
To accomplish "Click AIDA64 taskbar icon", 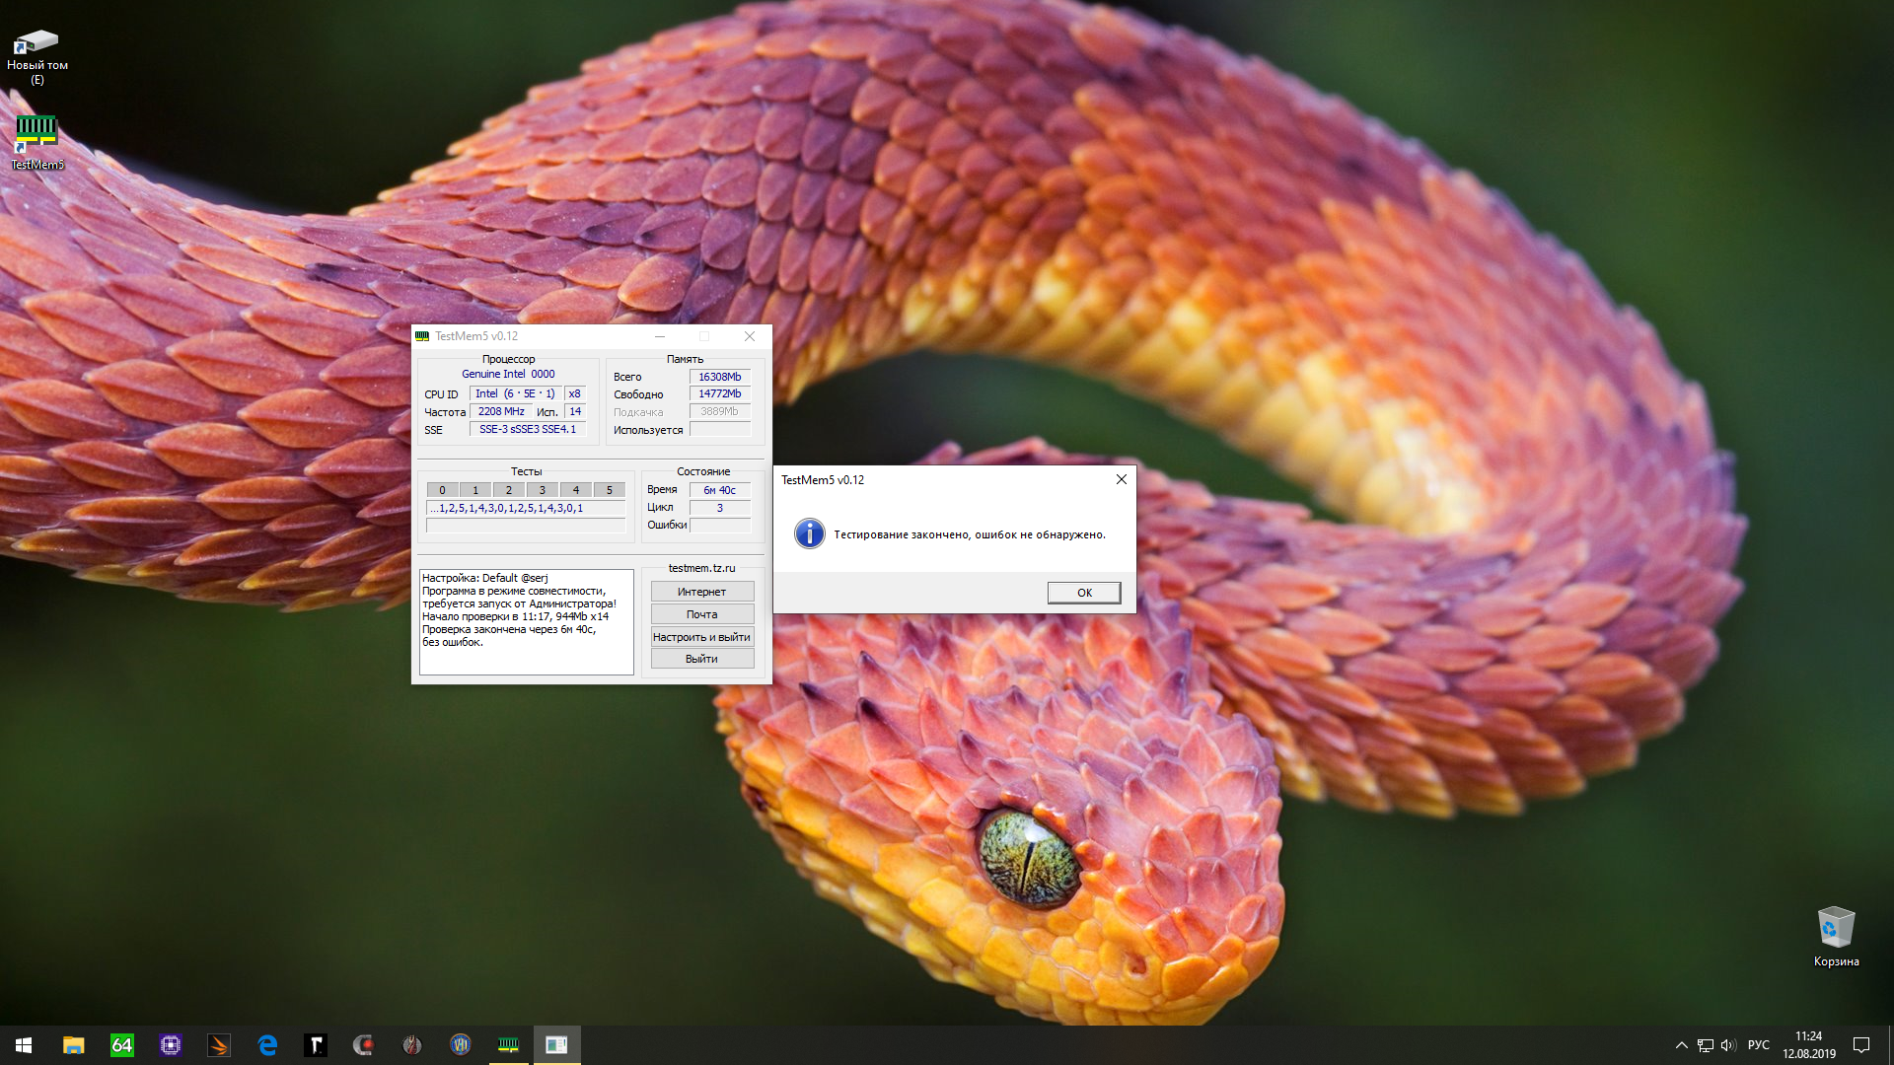I will coord(121,1045).
